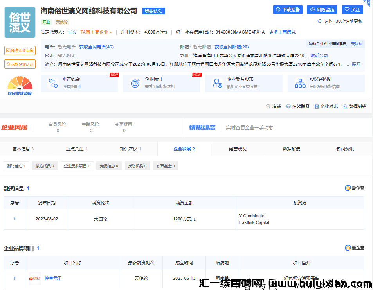
Task: Click the 网民关注热度 gauge
Action: 20,82
